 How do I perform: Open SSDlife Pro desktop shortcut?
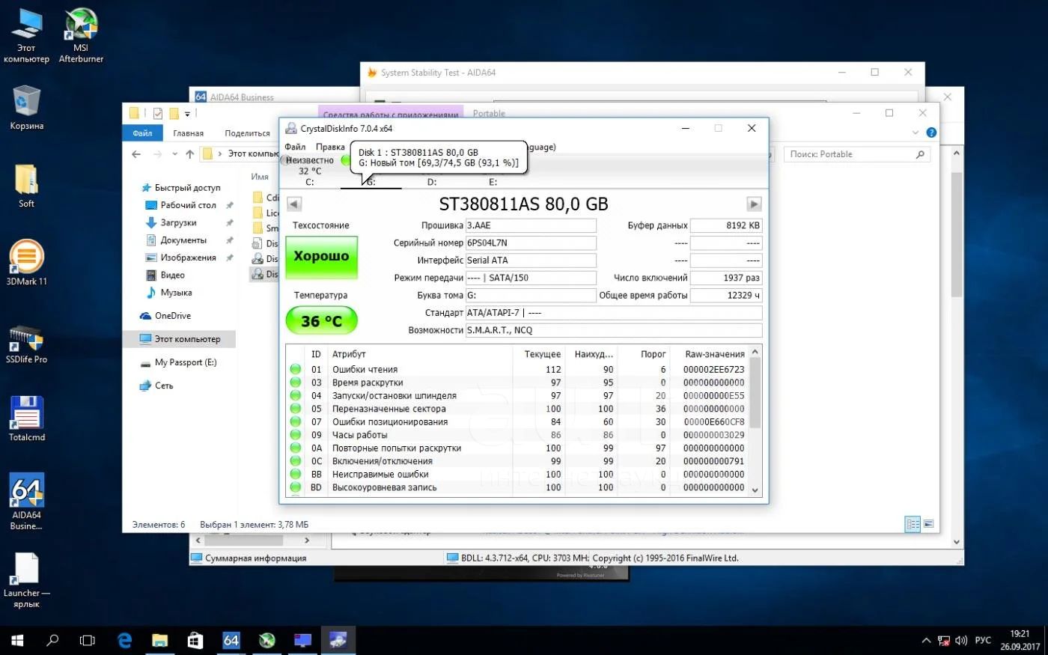pos(26,344)
